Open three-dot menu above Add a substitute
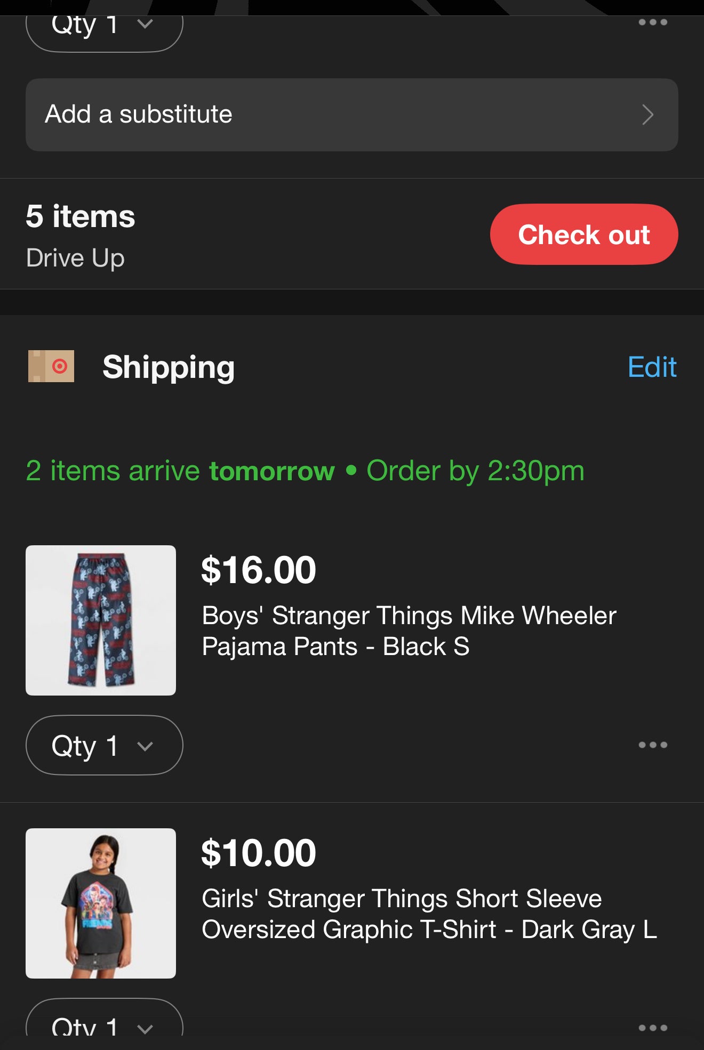 (x=653, y=22)
